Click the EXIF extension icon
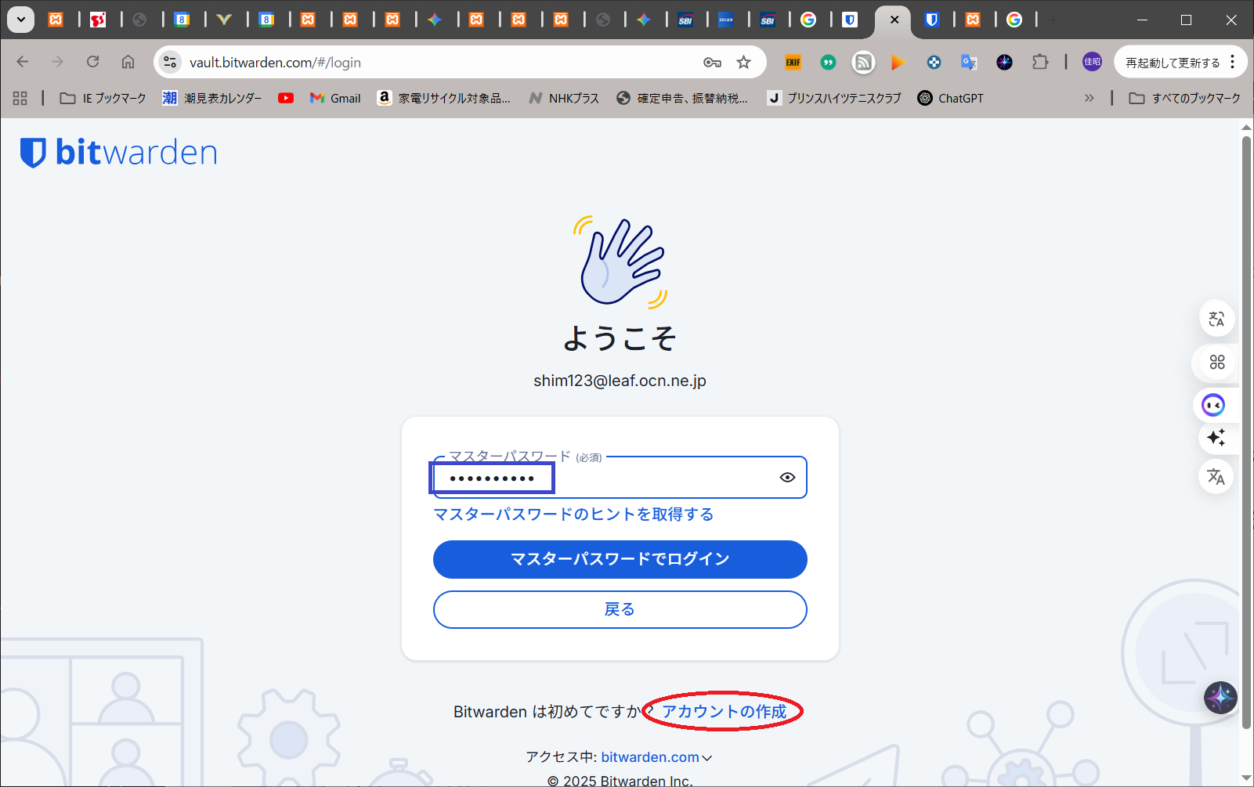 point(793,63)
